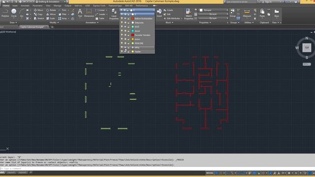Toggle on/off bulb for Defpoints layer
The height and width of the screenshot is (177, 315).
click(122, 23)
